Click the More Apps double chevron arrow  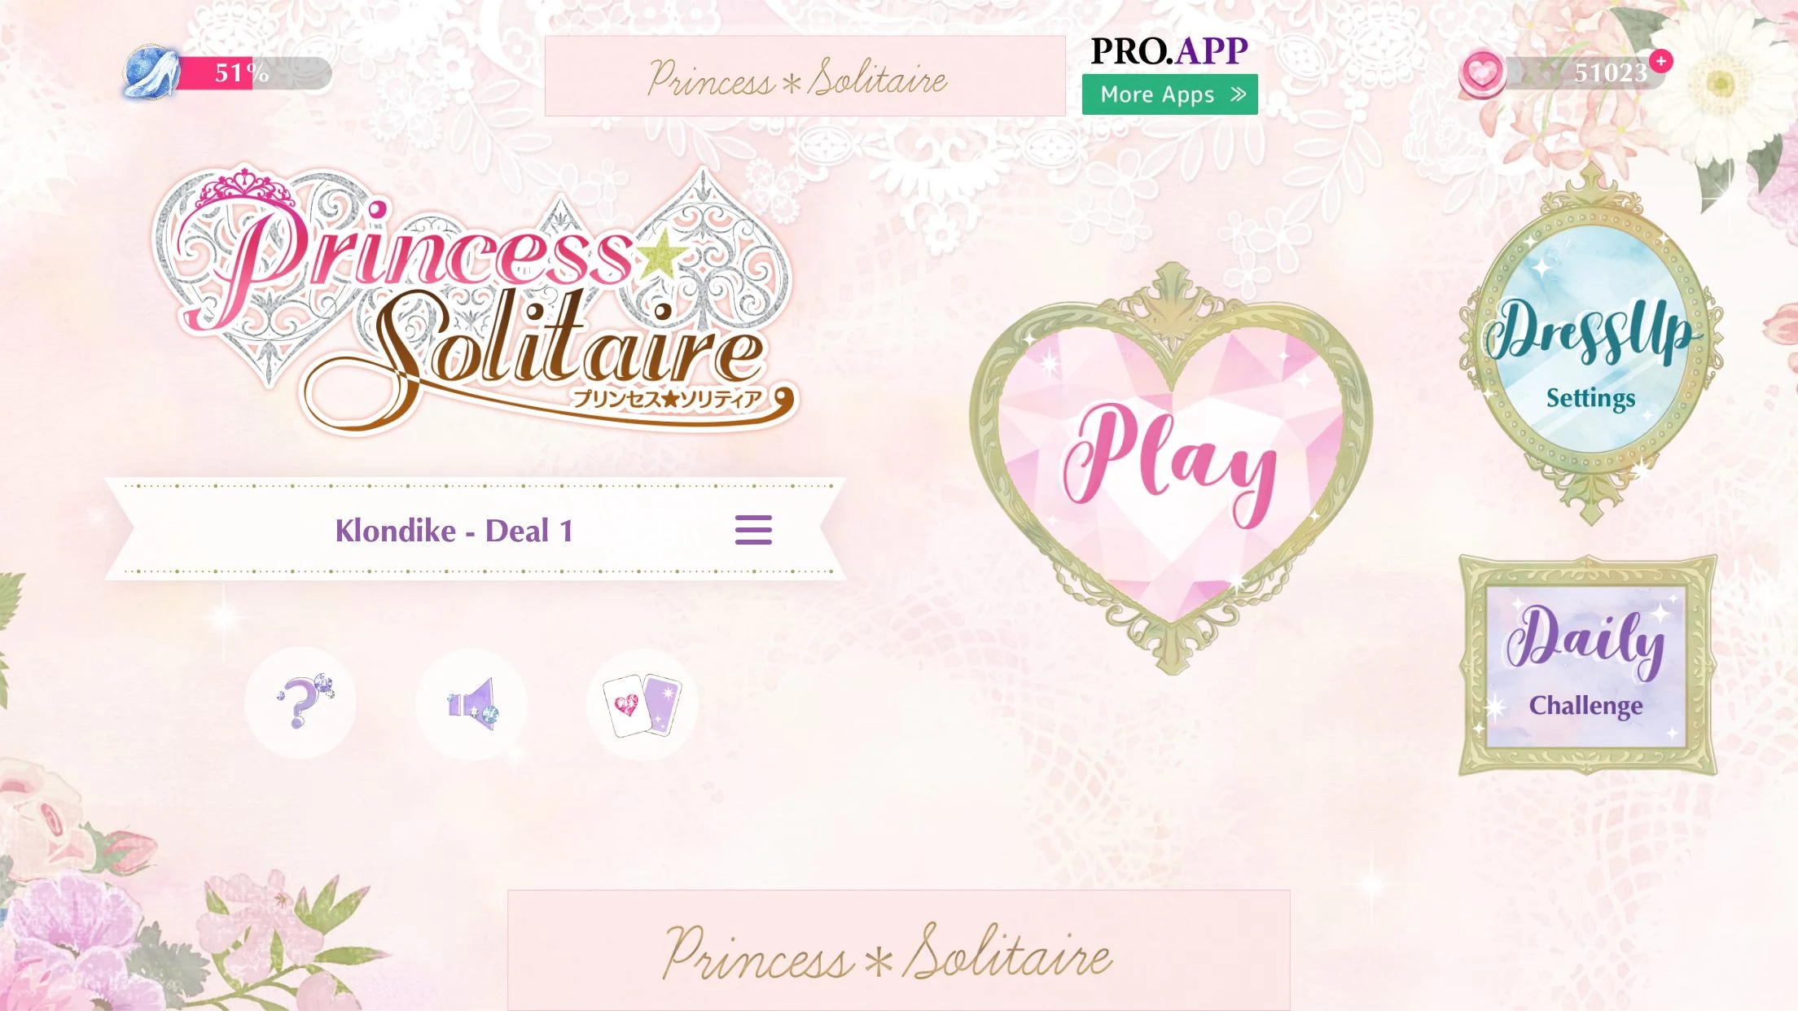coord(1239,94)
